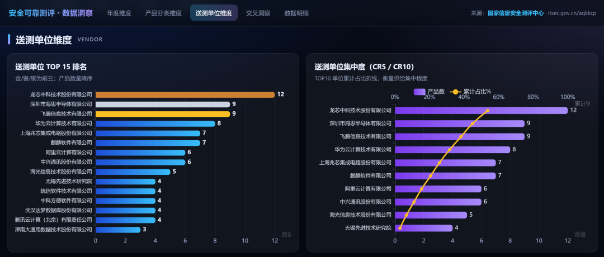Click the 安全可靠测评 · 数据洞察 logo title
The width and height of the screenshot is (604, 257).
click(50, 13)
